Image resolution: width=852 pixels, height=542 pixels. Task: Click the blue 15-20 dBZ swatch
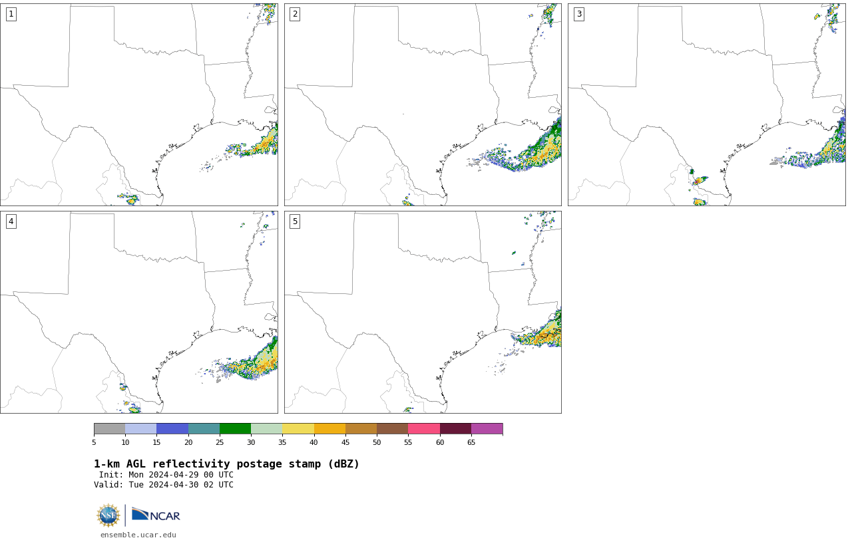[172, 428]
